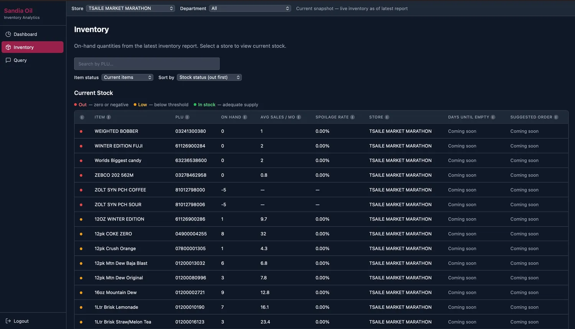Viewport: 575px width, 329px height.
Task: Click the Logout arrow icon
Action: point(8,321)
